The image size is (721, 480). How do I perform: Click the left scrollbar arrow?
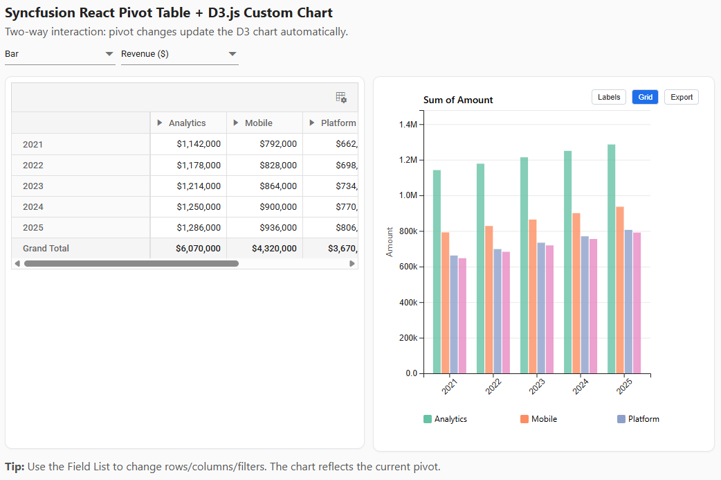point(17,263)
